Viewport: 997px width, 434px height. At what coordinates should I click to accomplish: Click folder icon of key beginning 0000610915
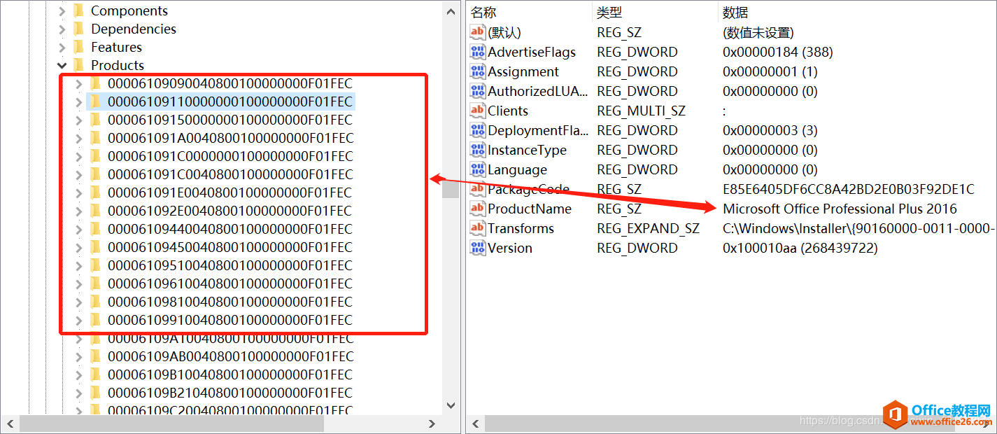pos(96,120)
